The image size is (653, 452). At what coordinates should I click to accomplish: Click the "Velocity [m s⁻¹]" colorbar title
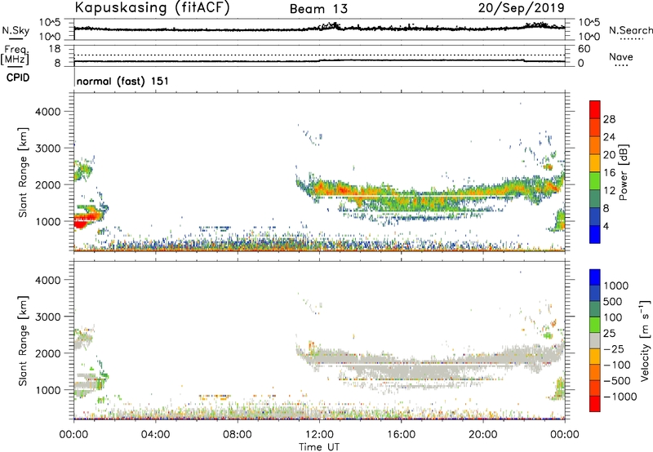[645, 340]
